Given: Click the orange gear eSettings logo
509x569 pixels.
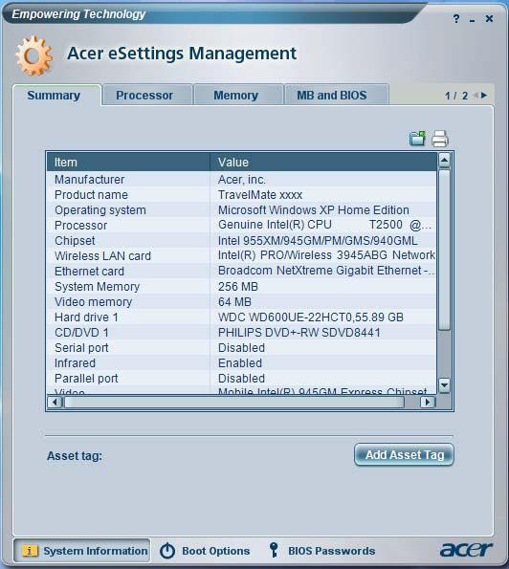Looking at the screenshot, I should [34, 55].
